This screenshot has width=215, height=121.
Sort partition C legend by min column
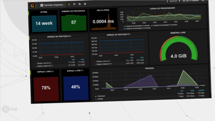(73, 60)
